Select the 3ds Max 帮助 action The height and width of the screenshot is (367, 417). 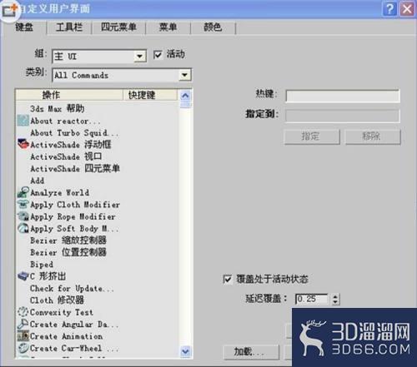[x=57, y=108]
